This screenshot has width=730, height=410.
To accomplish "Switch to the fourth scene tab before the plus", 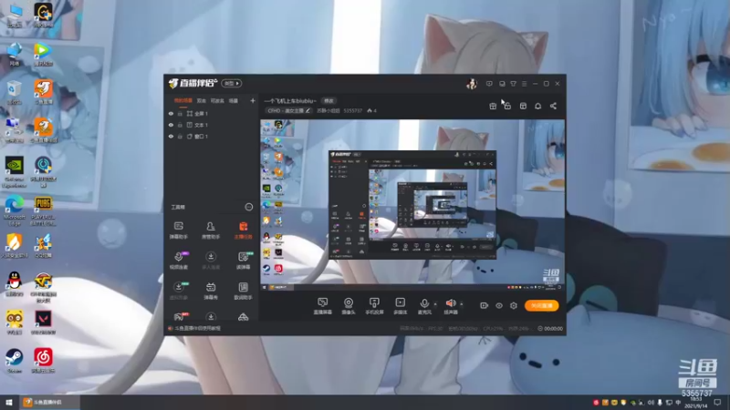I will tap(234, 100).
